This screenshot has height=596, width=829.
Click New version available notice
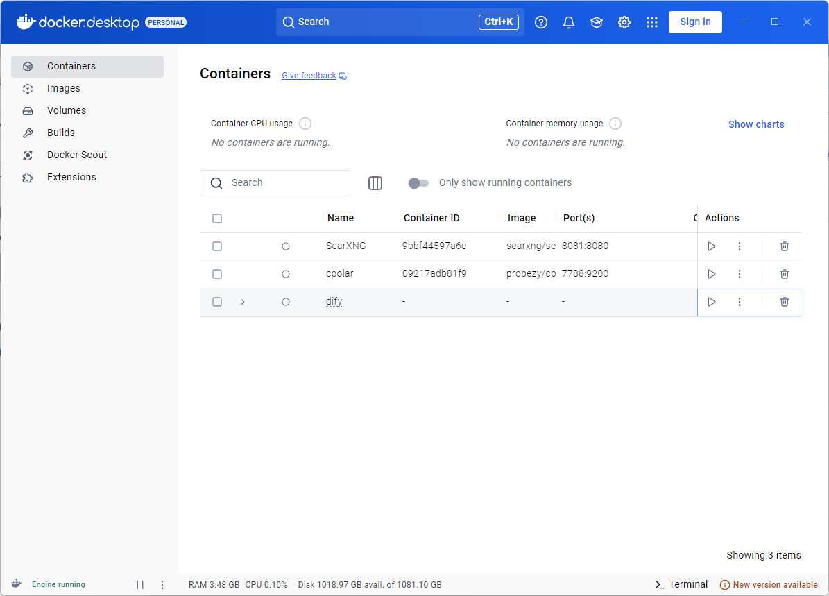769,585
